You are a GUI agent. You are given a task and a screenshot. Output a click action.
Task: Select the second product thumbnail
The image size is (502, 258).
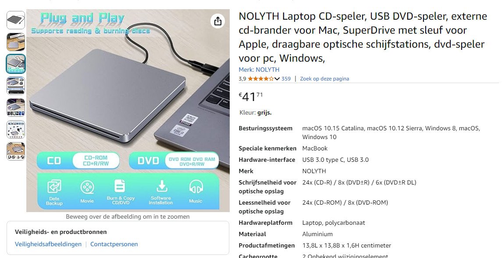pyautogui.click(x=16, y=42)
